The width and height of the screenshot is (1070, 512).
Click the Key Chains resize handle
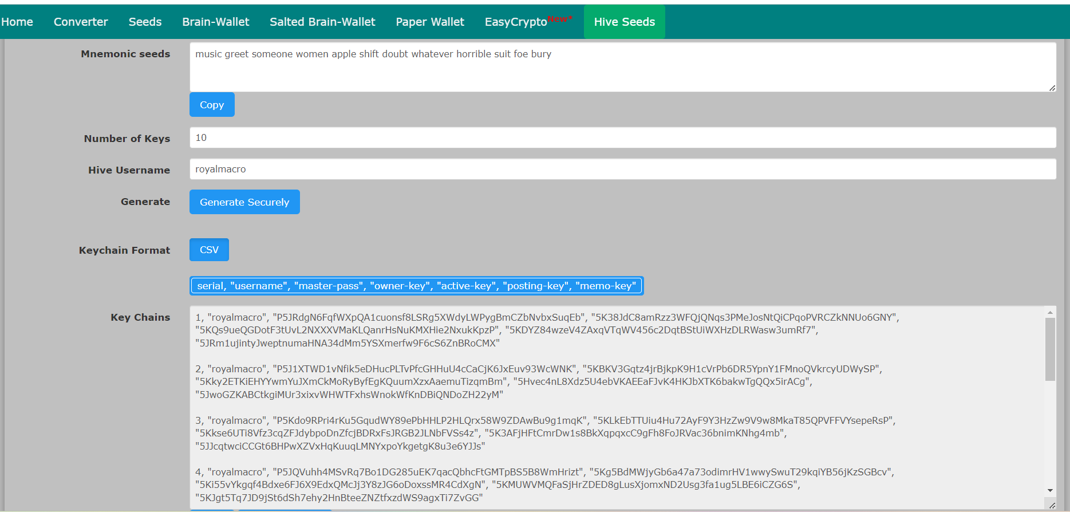point(1052,505)
